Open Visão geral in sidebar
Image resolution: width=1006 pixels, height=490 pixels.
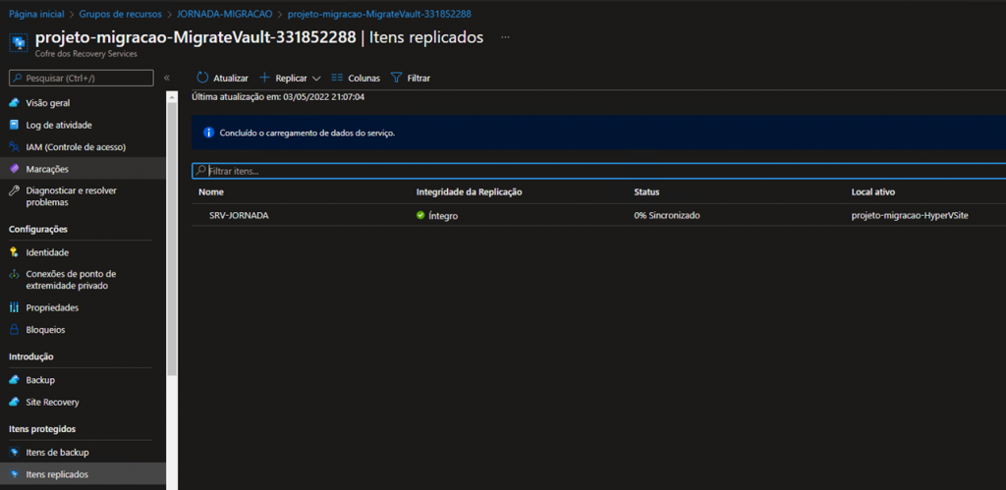(x=48, y=103)
